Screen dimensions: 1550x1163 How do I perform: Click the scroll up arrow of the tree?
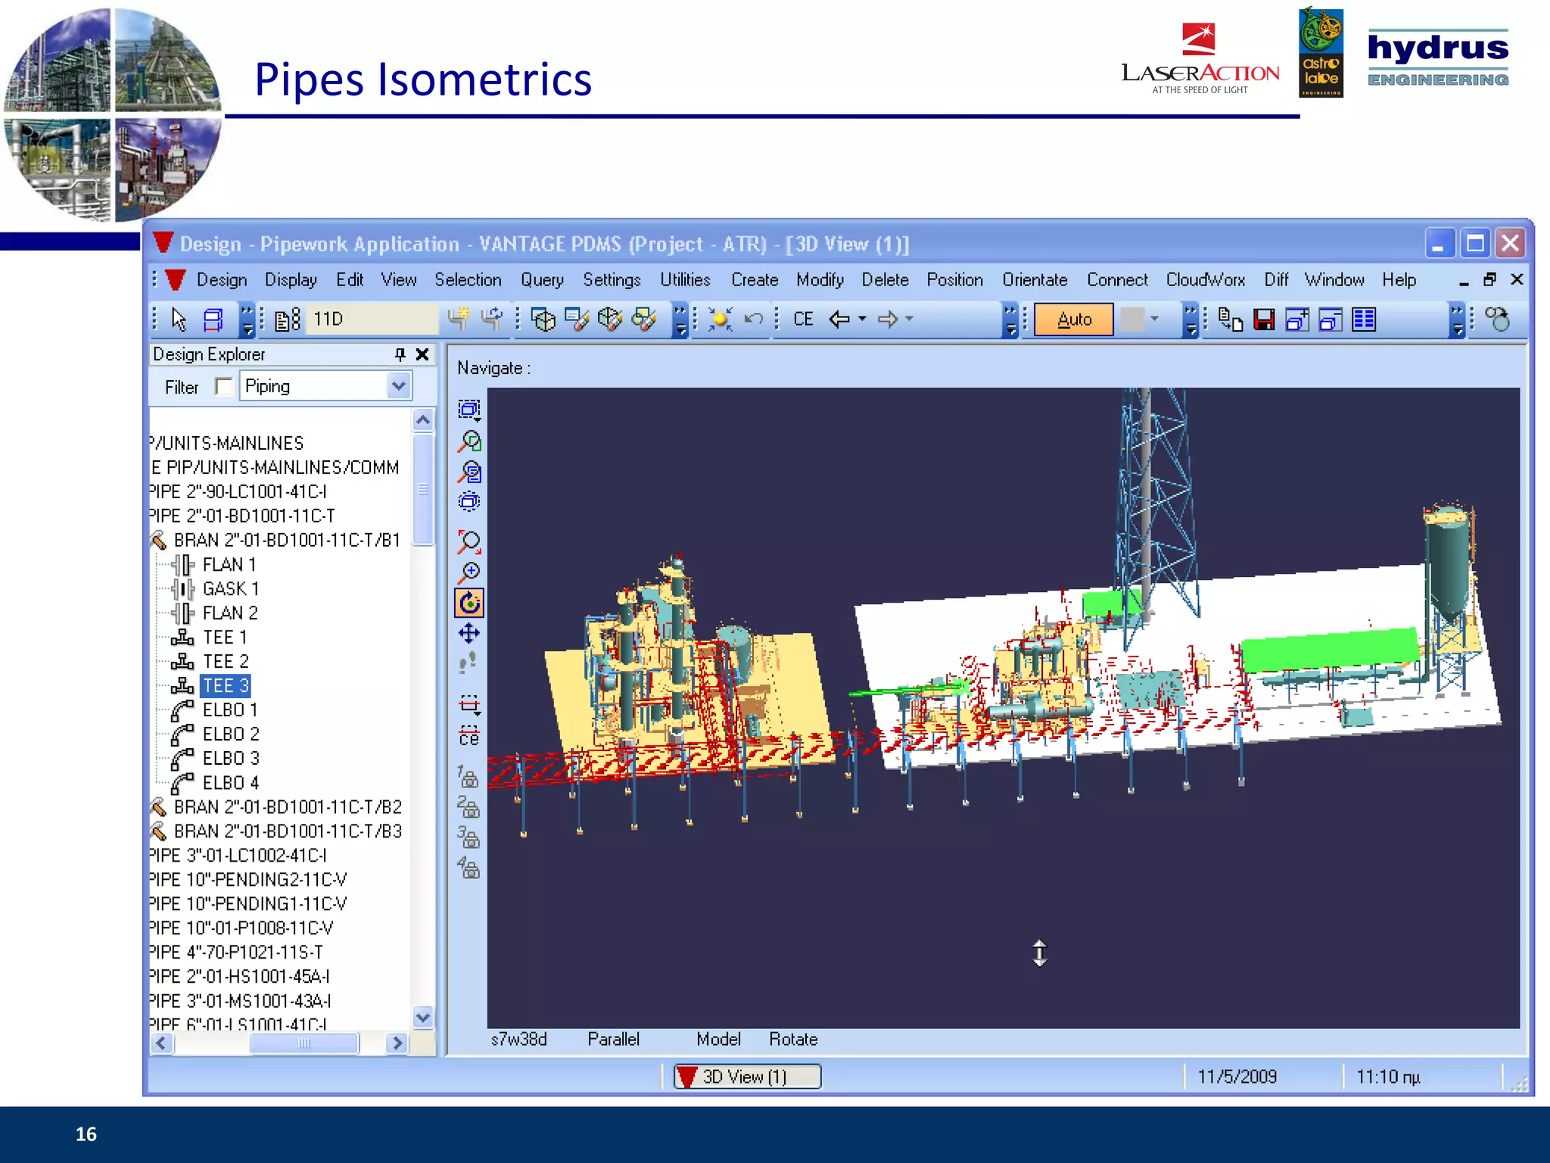pyautogui.click(x=423, y=419)
